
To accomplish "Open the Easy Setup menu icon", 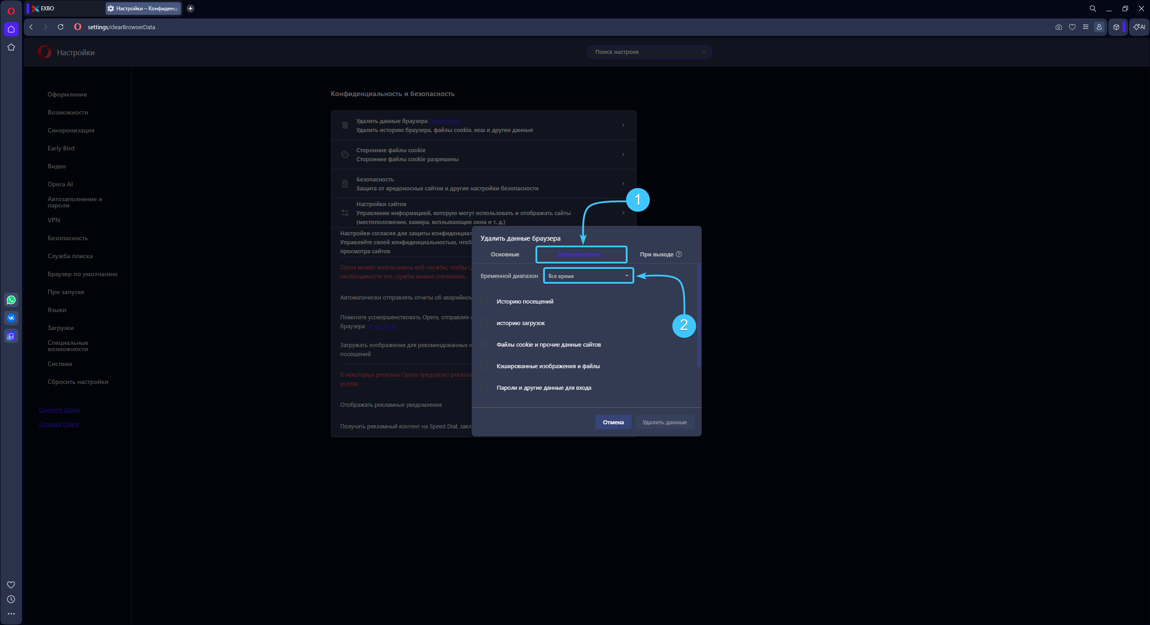I will 1086,27.
